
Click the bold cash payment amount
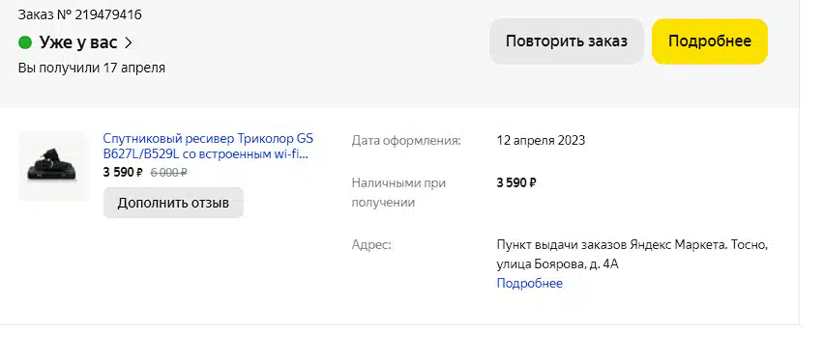pyautogui.click(x=516, y=182)
